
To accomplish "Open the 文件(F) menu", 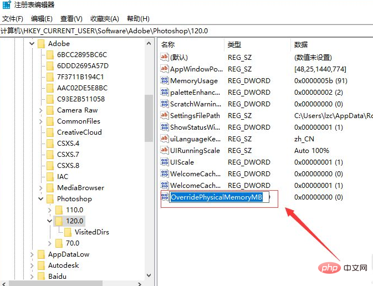I will (x=13, y=18).
